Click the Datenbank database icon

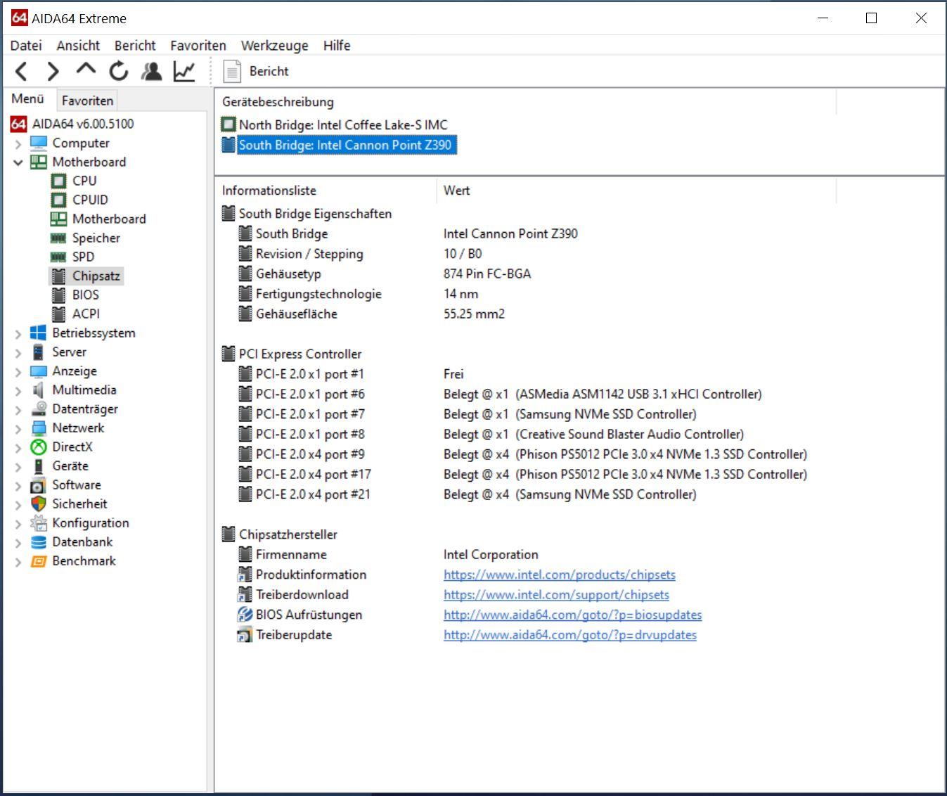tap(38, 542)
